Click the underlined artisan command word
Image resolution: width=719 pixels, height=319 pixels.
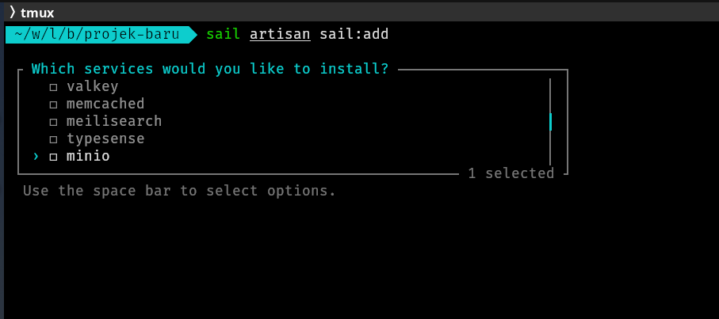(280, 34)
